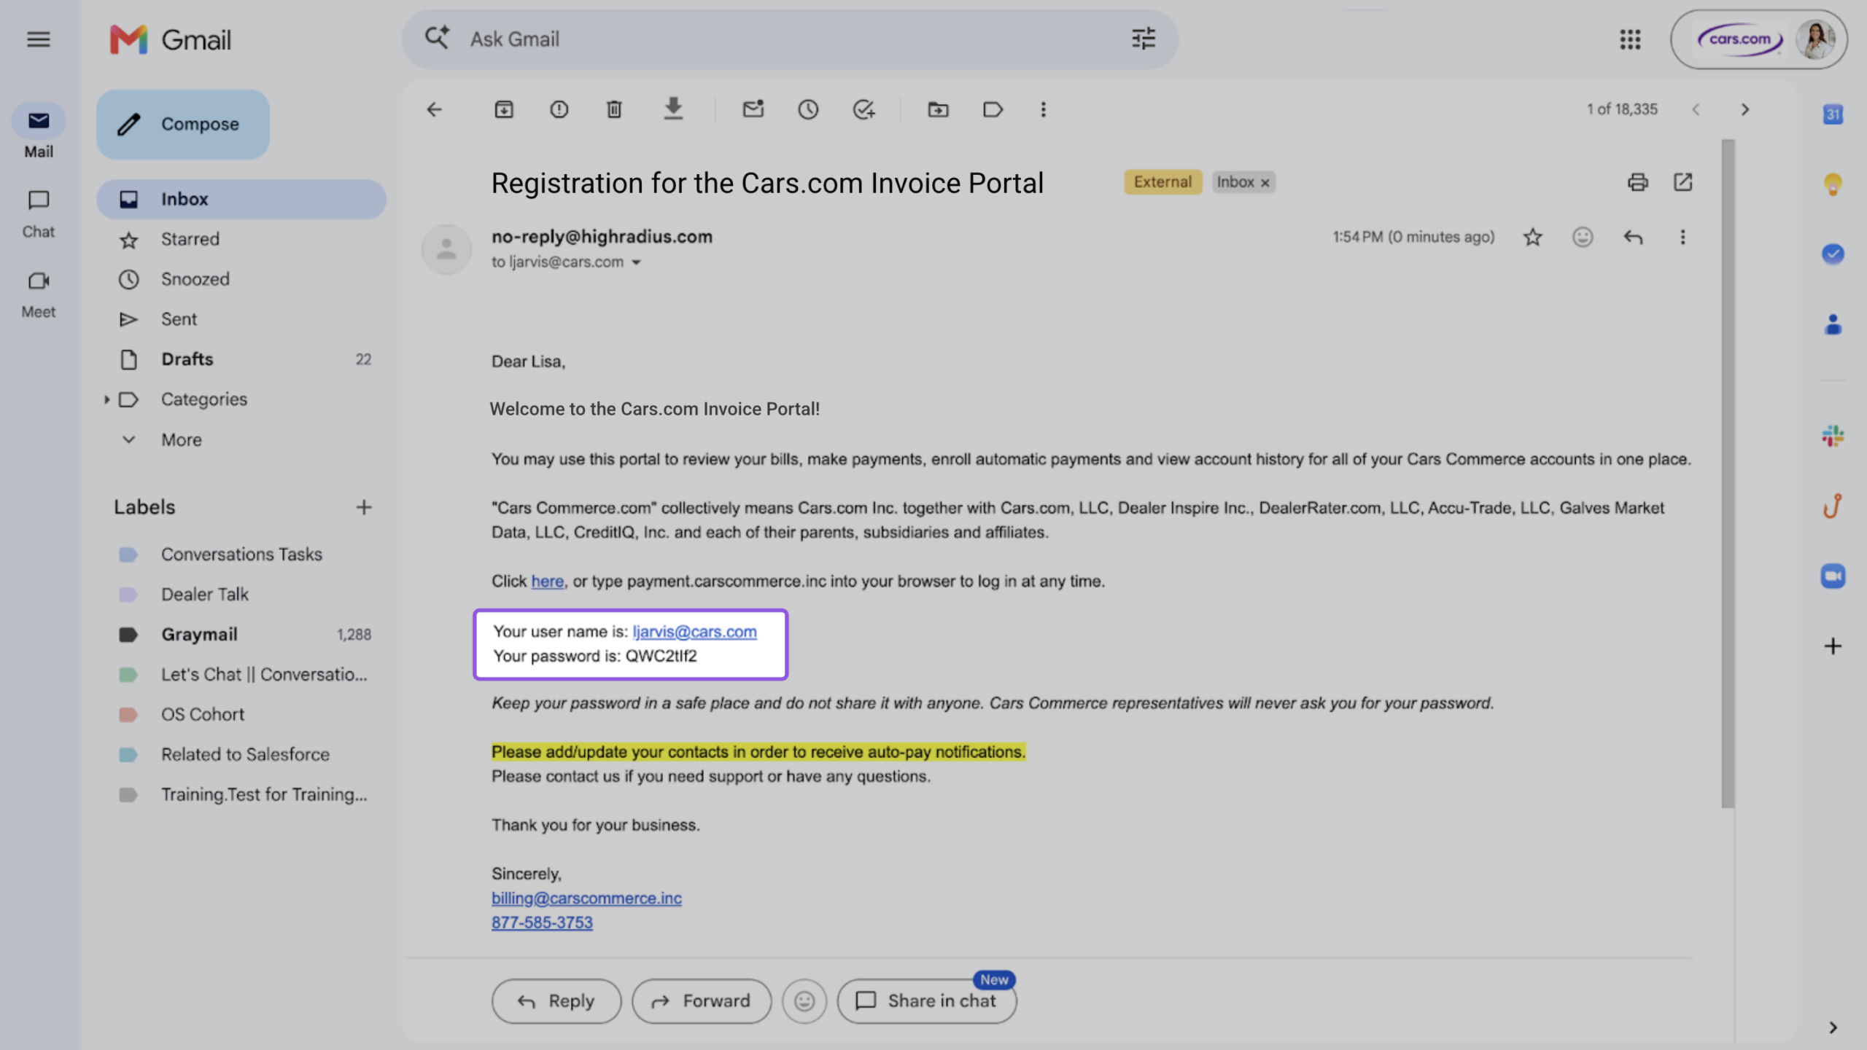Viewport: 1867px width, 1050px height.
Task: Open Slack add-on in side panel
Action: (1833, 436)
